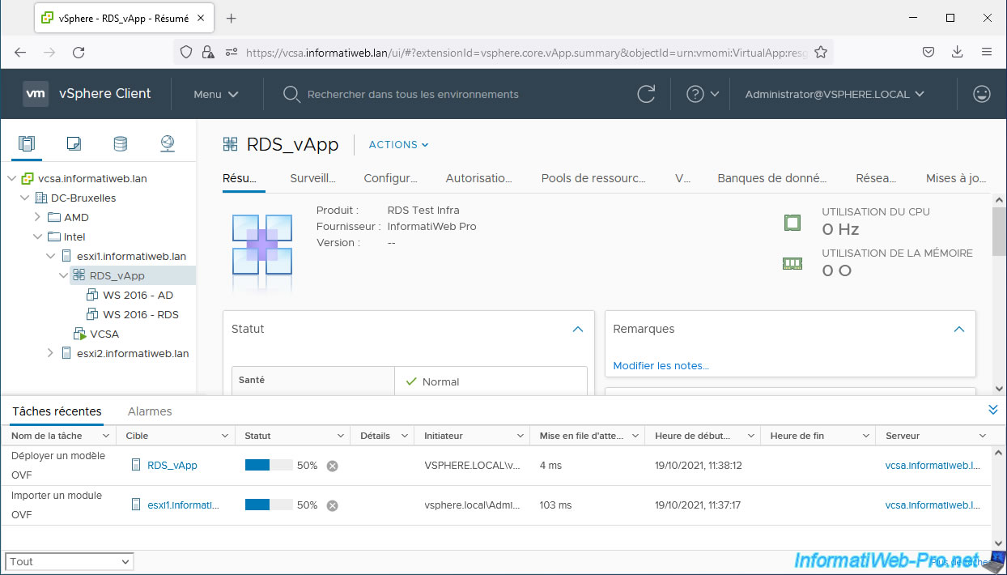Collapse the esxi1.informatiweb.lan host node

(50, 256)
